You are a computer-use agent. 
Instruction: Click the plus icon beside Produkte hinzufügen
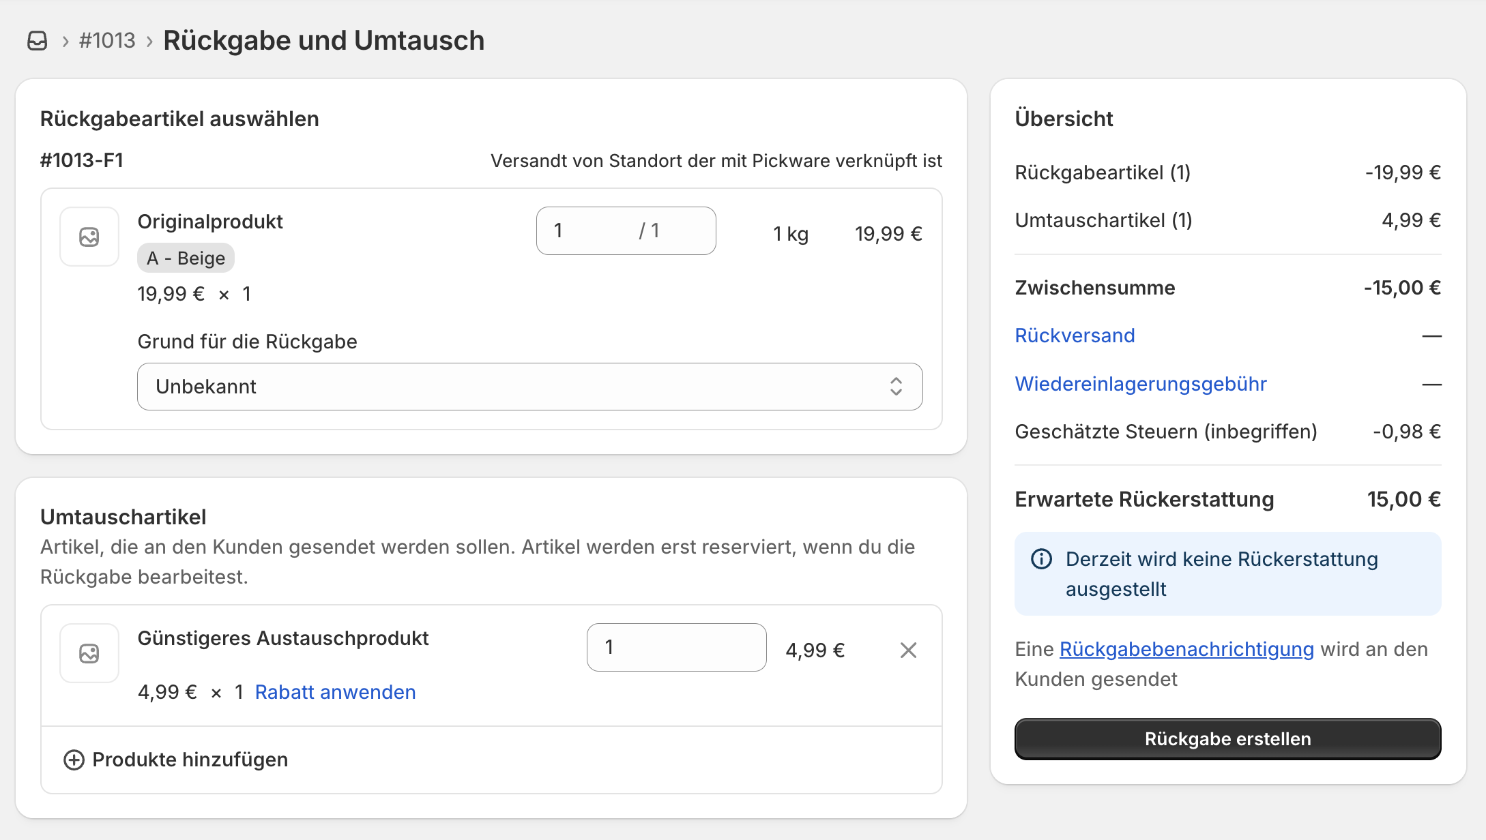pos(74,760)
